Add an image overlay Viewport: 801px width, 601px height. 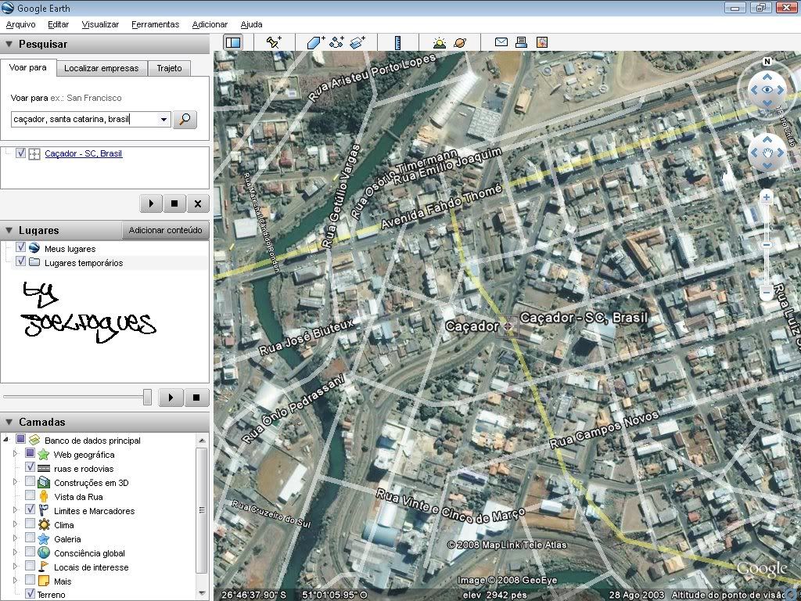click(357, 42)
